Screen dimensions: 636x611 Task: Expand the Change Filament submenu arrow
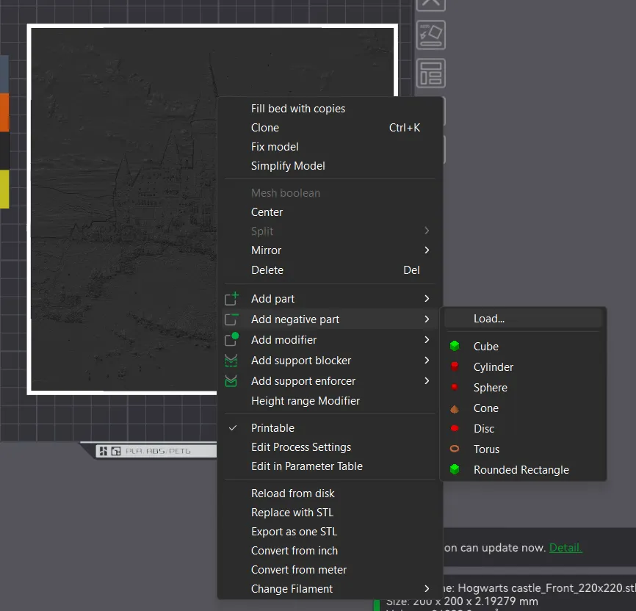pos(426,588)
